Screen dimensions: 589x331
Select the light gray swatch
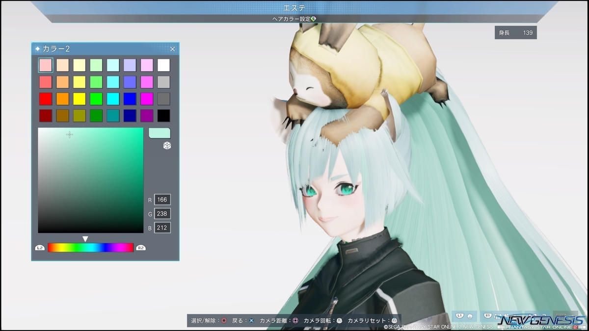click(x=163, y=82)
